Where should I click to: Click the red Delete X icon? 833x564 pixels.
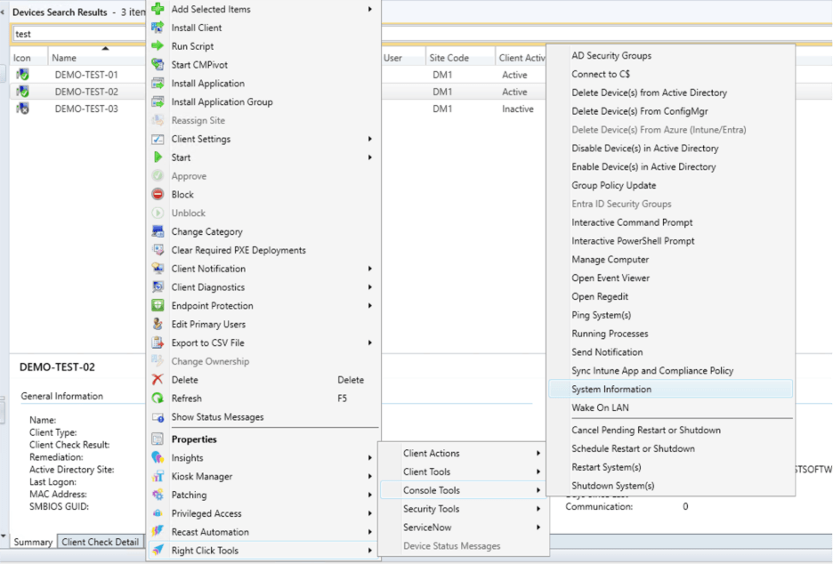pos(158,380)
